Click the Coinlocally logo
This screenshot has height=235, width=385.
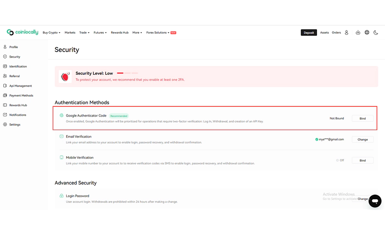22,32
